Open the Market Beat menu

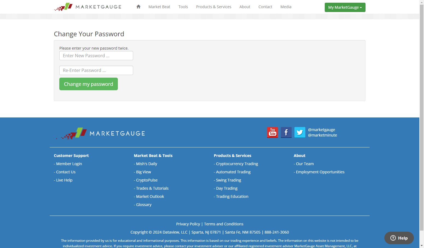[159, 7]
